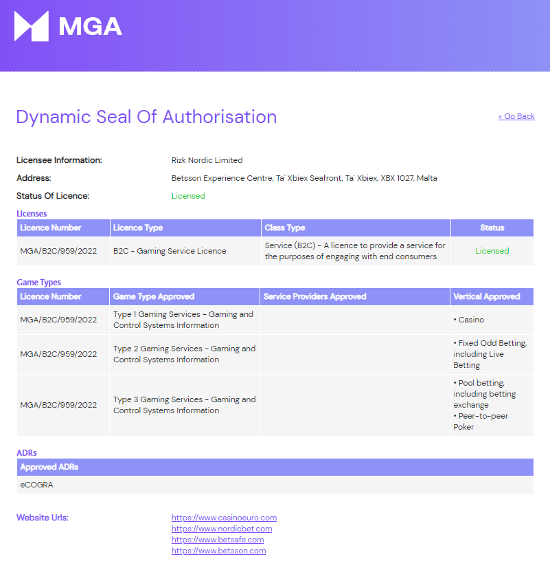The width and height of the screenshot is (550, 572).
Task: Click Licence Number header in Game Types table
Action: 63,296
